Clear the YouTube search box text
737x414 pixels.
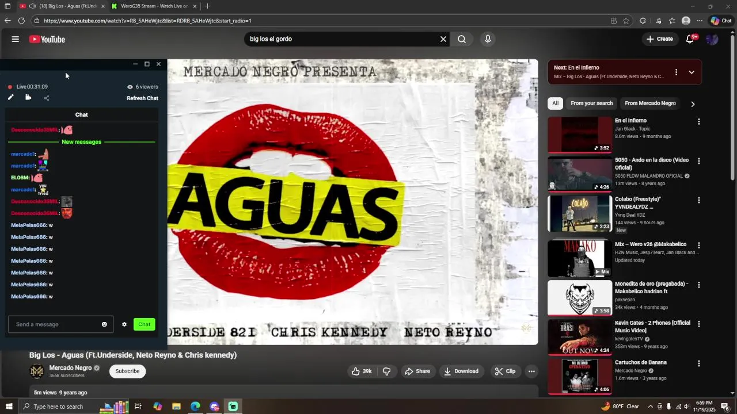443,39
